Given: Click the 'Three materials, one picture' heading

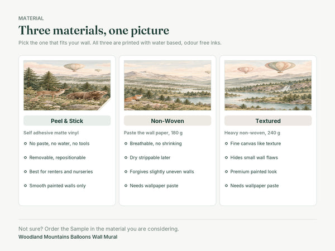Looking at the screenshot, I should (x=94, y=30).
